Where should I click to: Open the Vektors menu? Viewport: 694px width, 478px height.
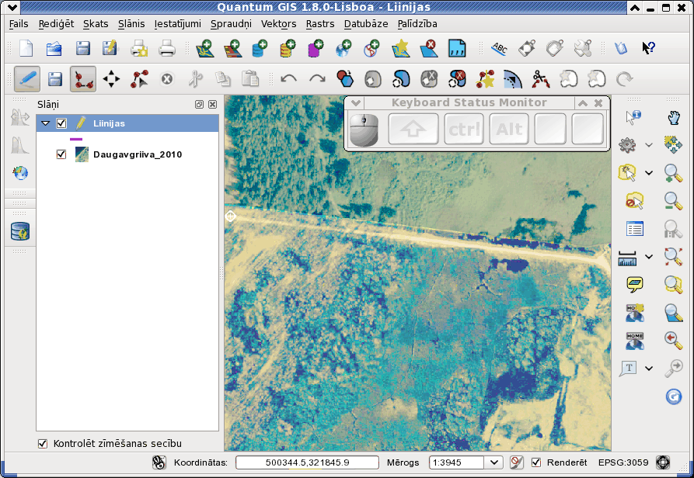coord(279,24)
